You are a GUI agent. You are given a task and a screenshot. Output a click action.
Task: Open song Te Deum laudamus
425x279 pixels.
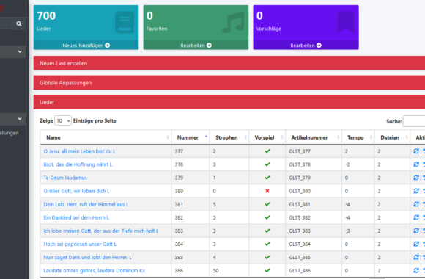tap(65, 178)
